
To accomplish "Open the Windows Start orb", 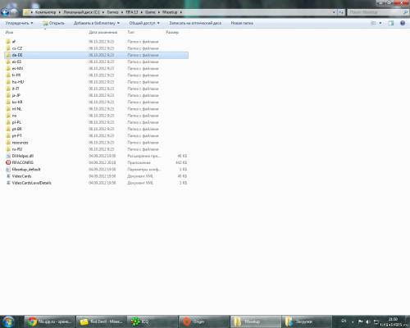I will pos(8,321).
